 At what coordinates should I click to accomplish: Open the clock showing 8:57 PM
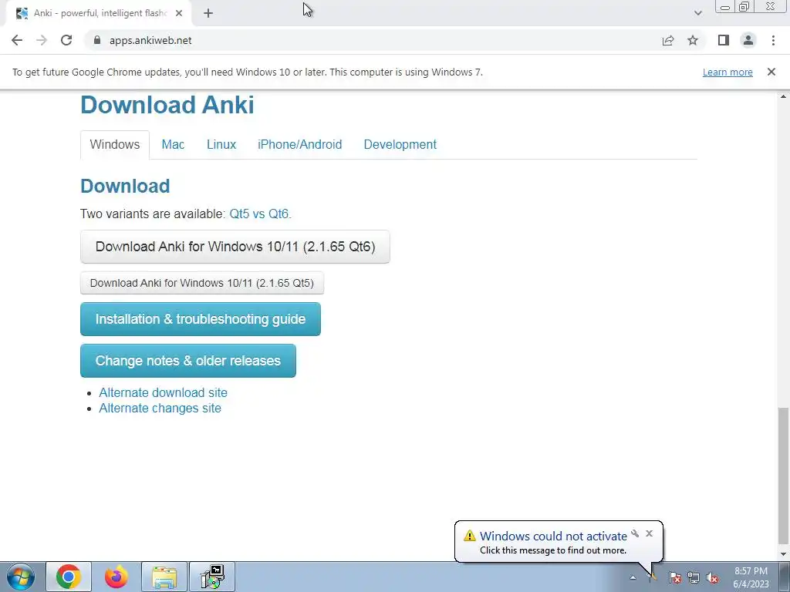(751, 577)
